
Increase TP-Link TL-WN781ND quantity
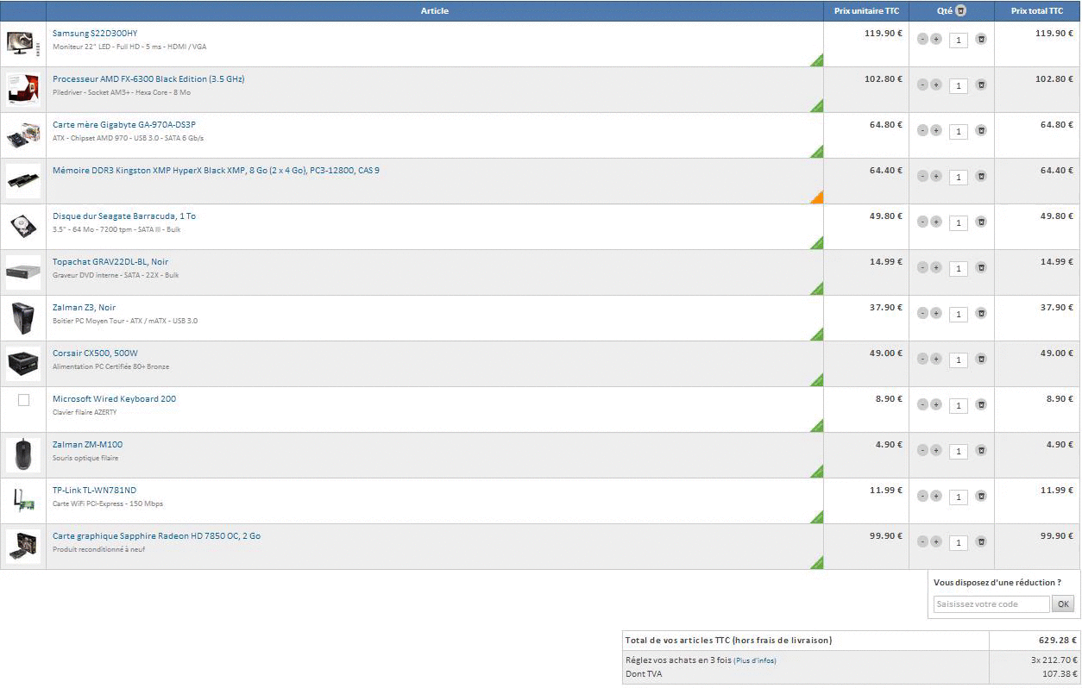click(936, 496)
